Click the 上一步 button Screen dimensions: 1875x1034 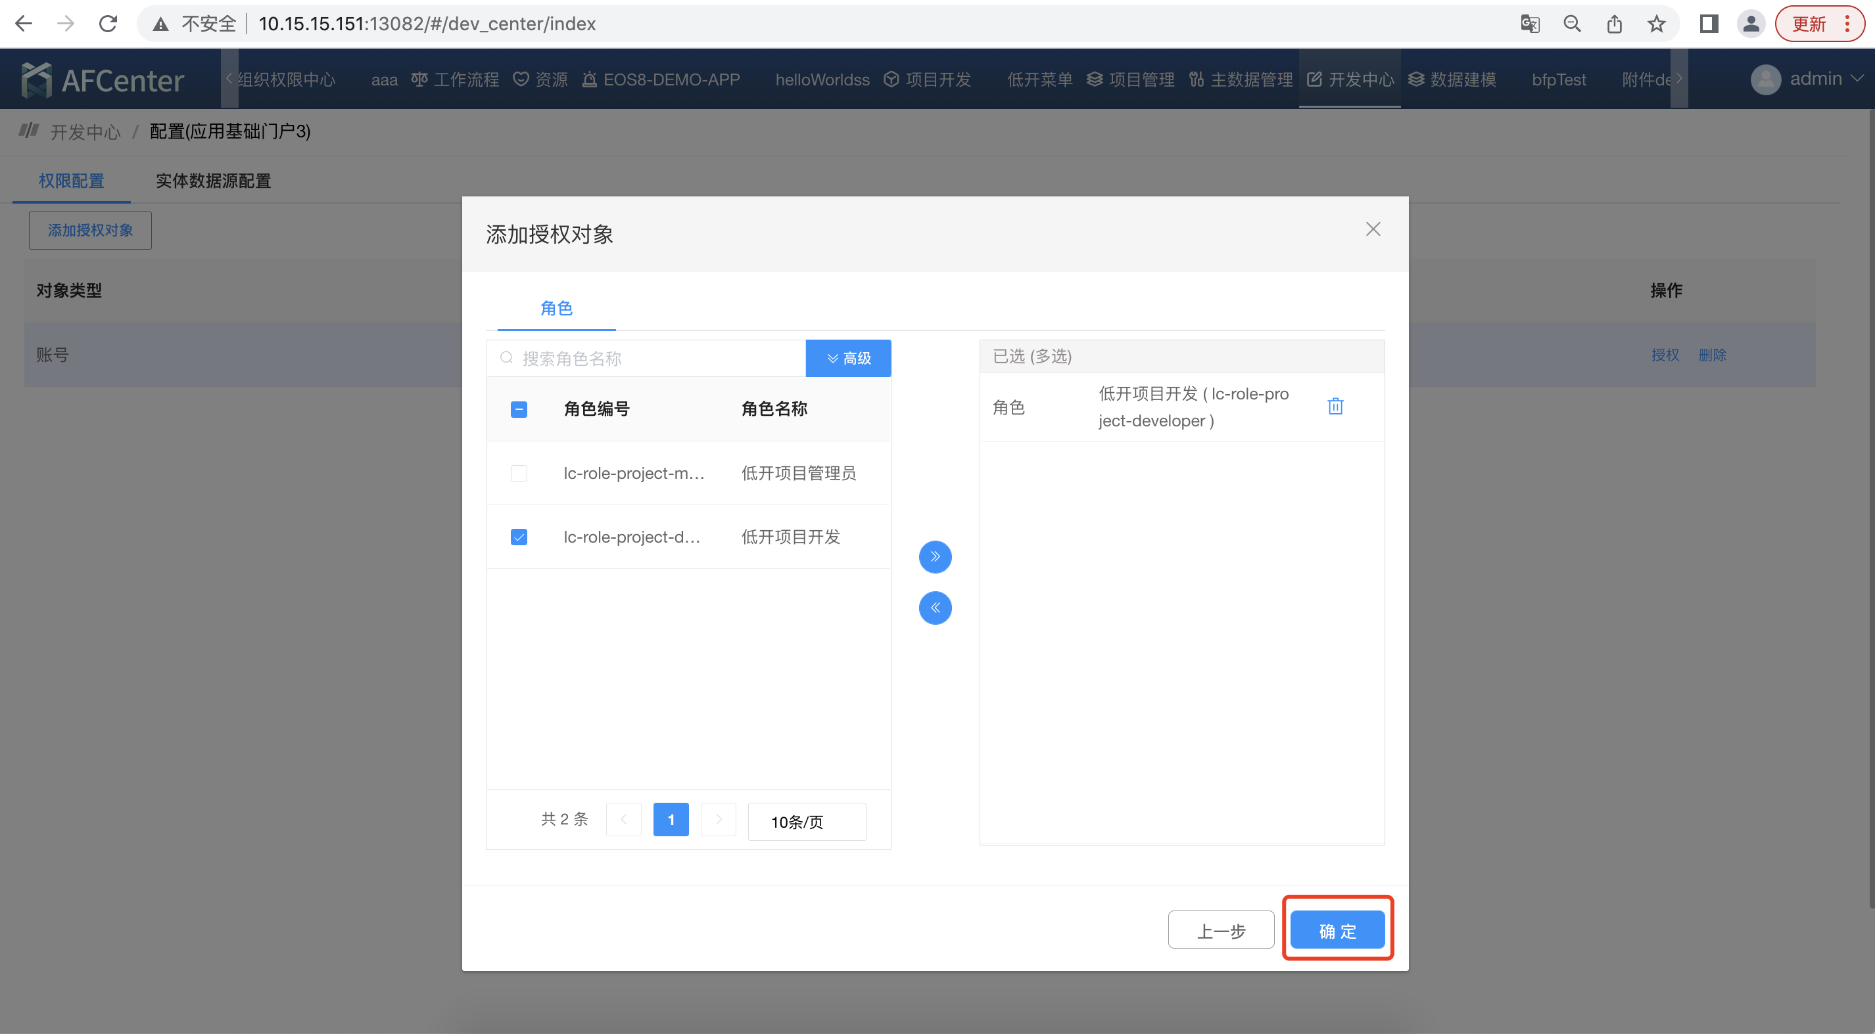point(1221,930)
